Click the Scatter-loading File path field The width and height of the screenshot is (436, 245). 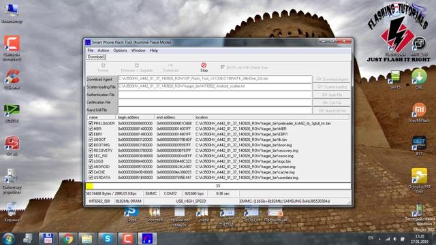215,86
